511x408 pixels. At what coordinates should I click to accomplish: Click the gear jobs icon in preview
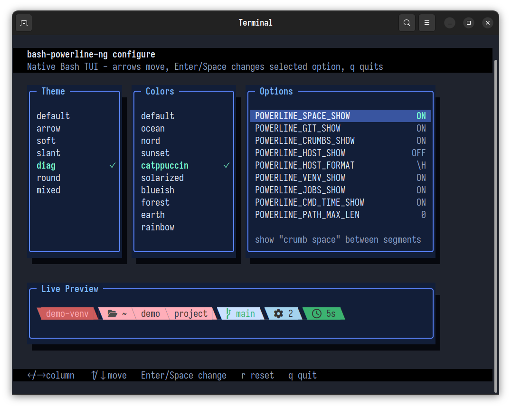click(x=278, y=313)
